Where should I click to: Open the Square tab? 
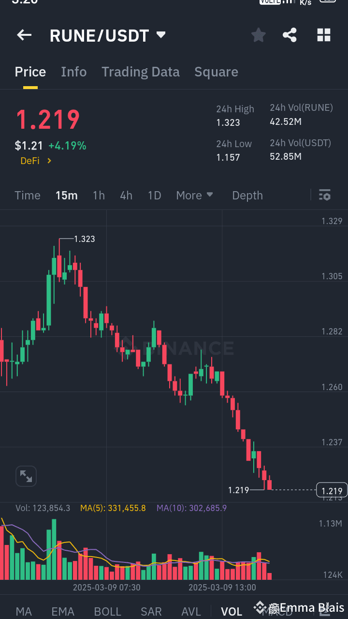(216, 72)
